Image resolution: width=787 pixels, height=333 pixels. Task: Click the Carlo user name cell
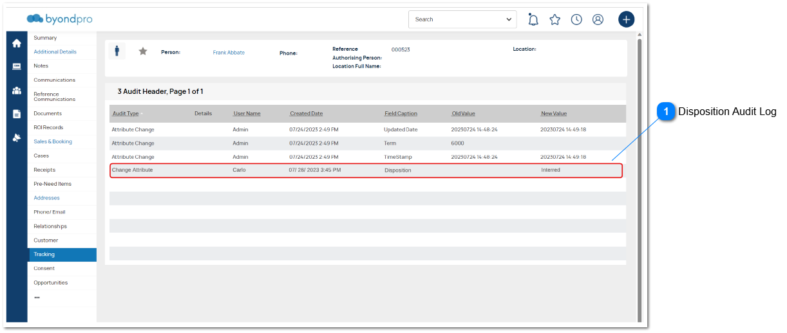239,170
